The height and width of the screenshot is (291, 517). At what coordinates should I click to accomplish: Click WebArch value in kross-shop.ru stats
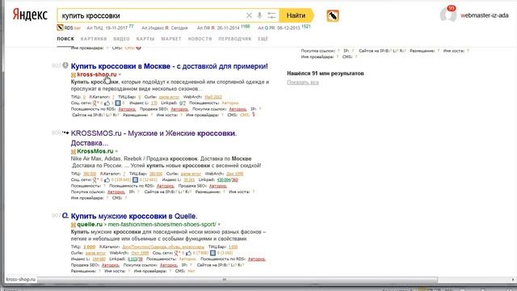pyautogui.click(x=213, y=97)
